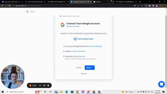Click the camera indicator icon in address bar
167x94 pixels.
135,6
